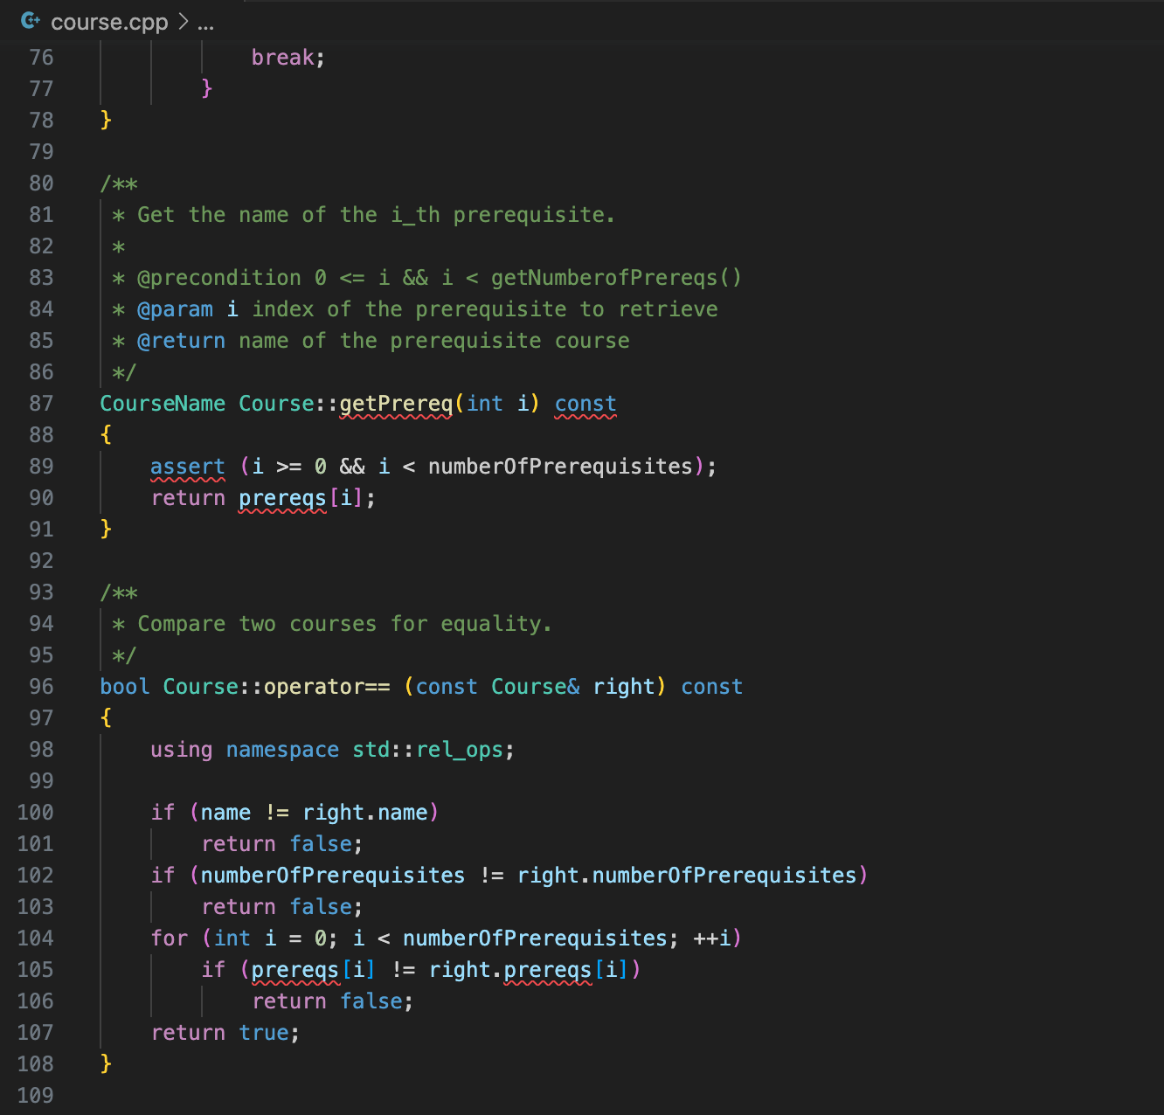Click right.prereqs underlined on line 105
Image resolution: width=1164 pixels, height=1115 pixels.
click(546, 969)
